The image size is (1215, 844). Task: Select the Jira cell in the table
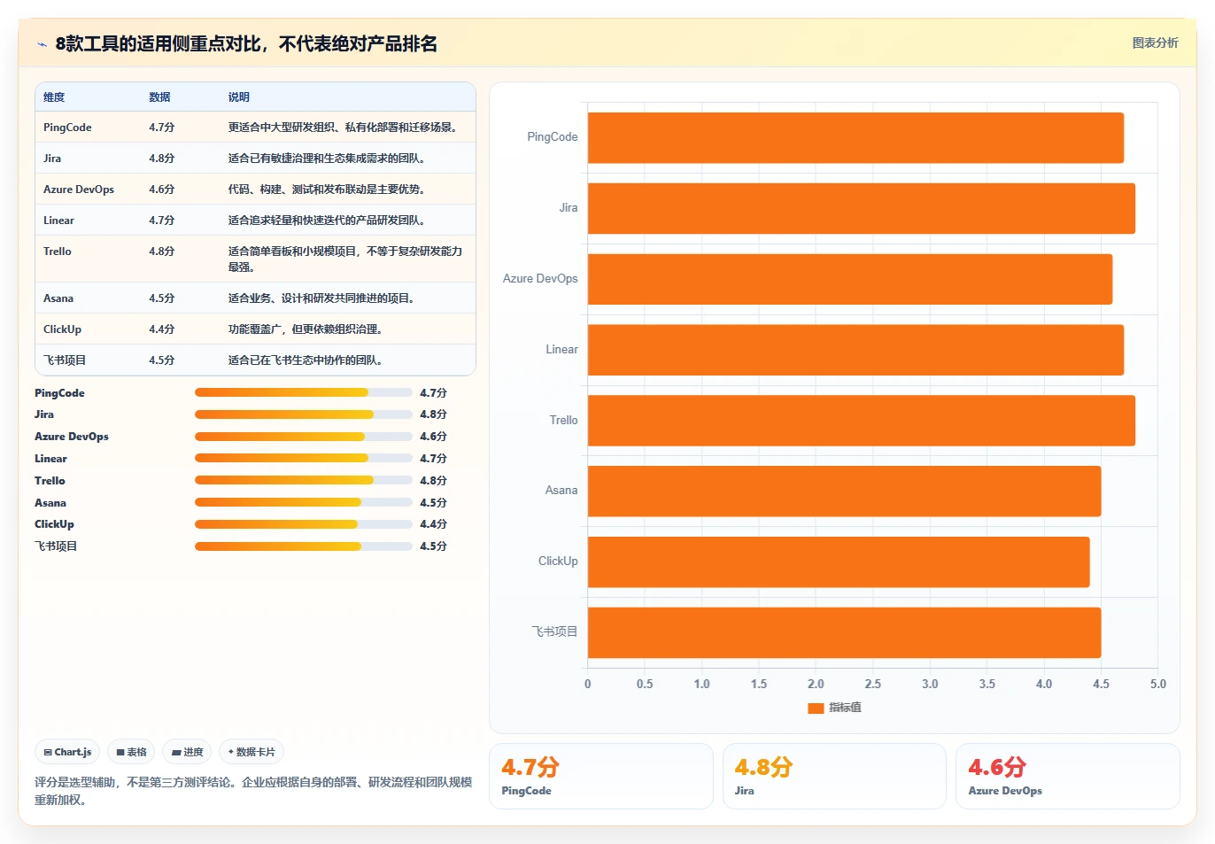click(x=52, y=159)
